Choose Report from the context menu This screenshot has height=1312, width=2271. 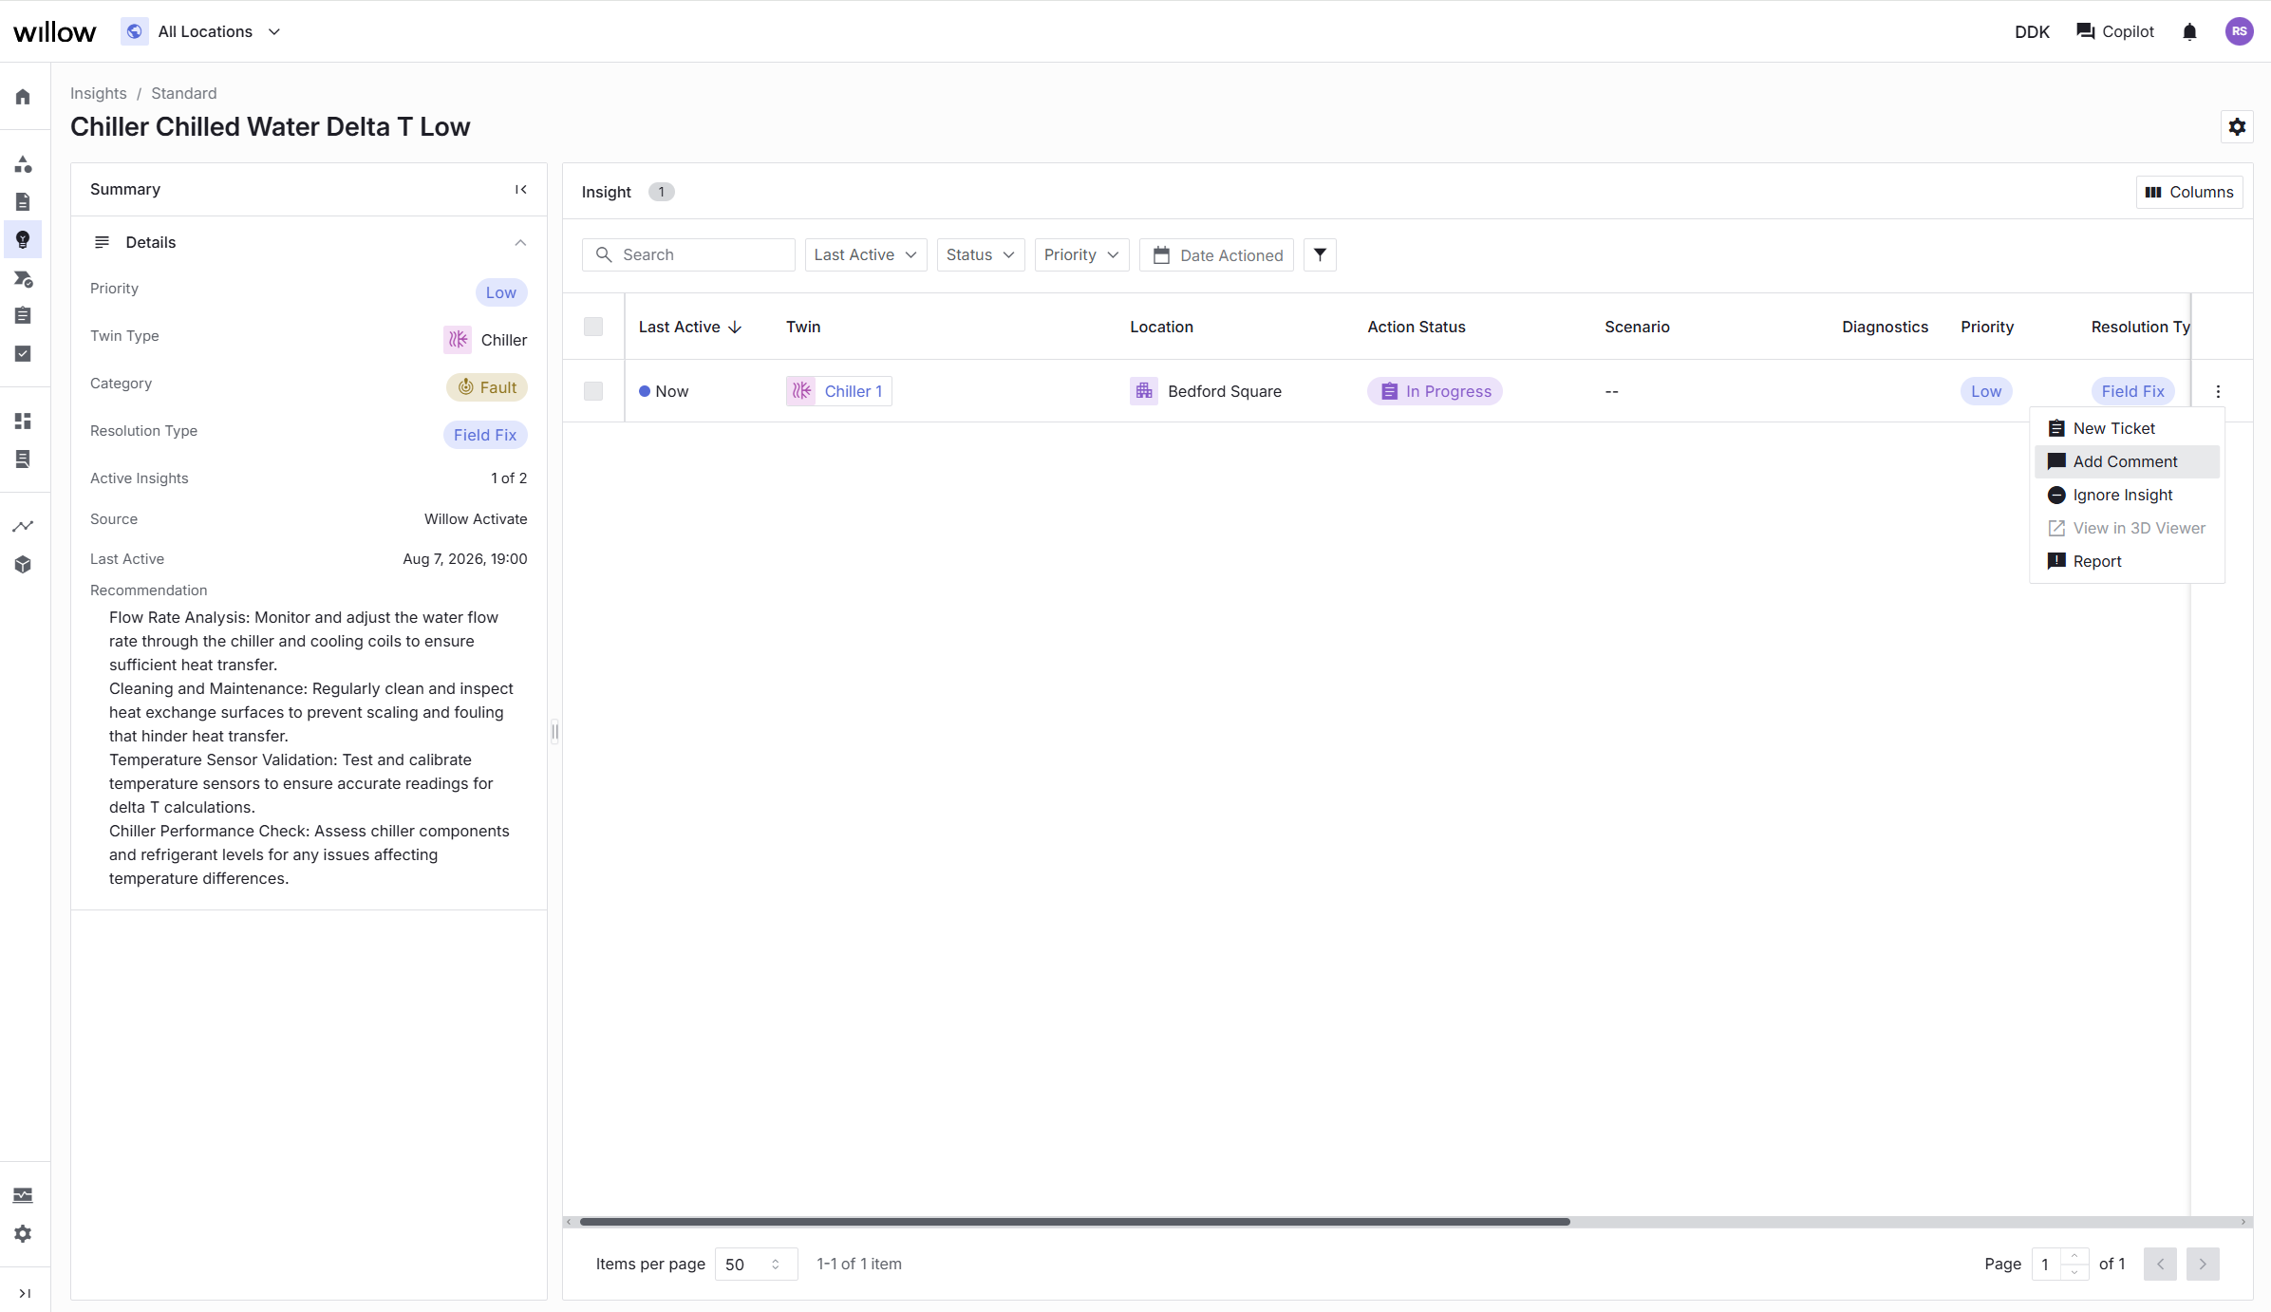(2127, 561)
